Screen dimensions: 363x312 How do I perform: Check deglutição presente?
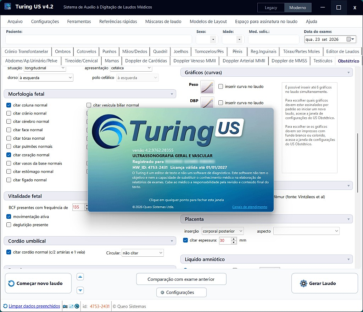coord(9,225)
